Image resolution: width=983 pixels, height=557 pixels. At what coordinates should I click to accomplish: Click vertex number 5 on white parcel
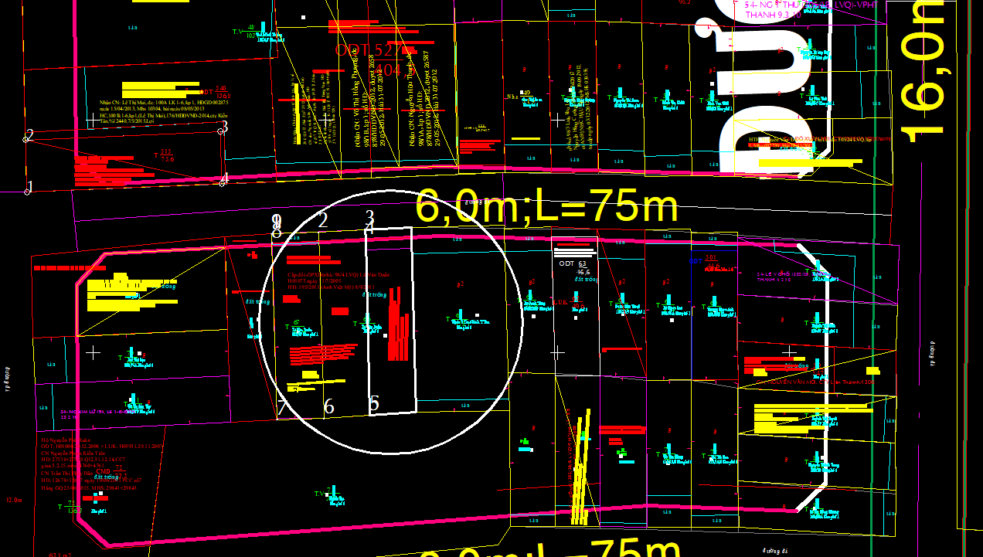tap(374, 402)
